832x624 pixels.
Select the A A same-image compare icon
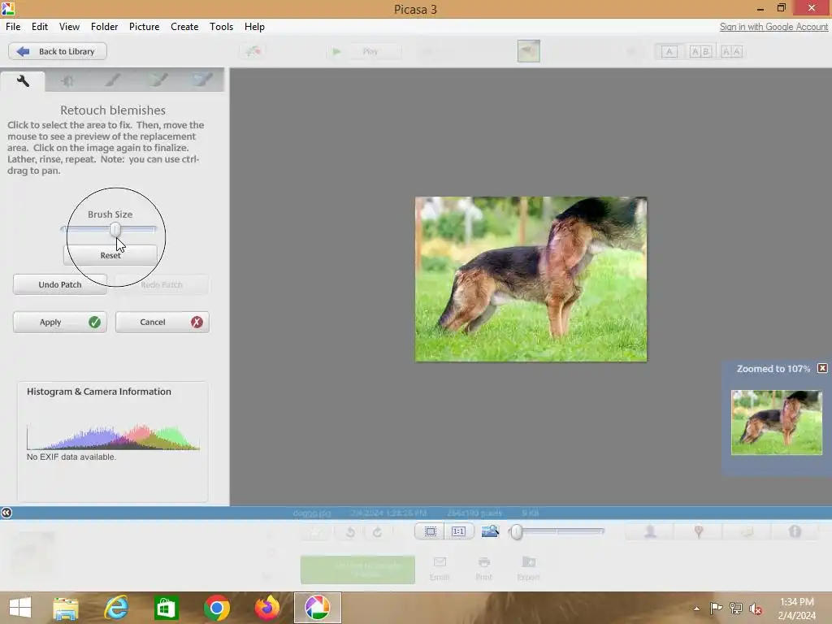click(731, 51)
